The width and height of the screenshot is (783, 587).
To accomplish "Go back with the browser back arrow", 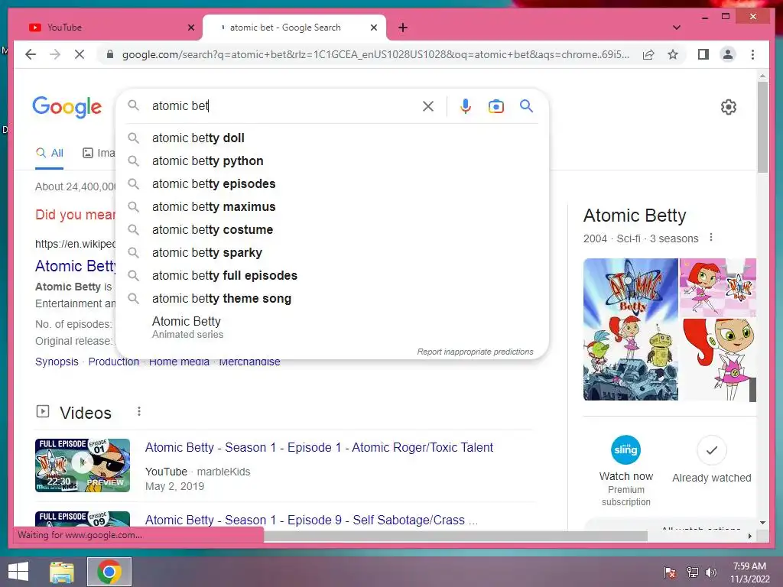I will 31,54.
